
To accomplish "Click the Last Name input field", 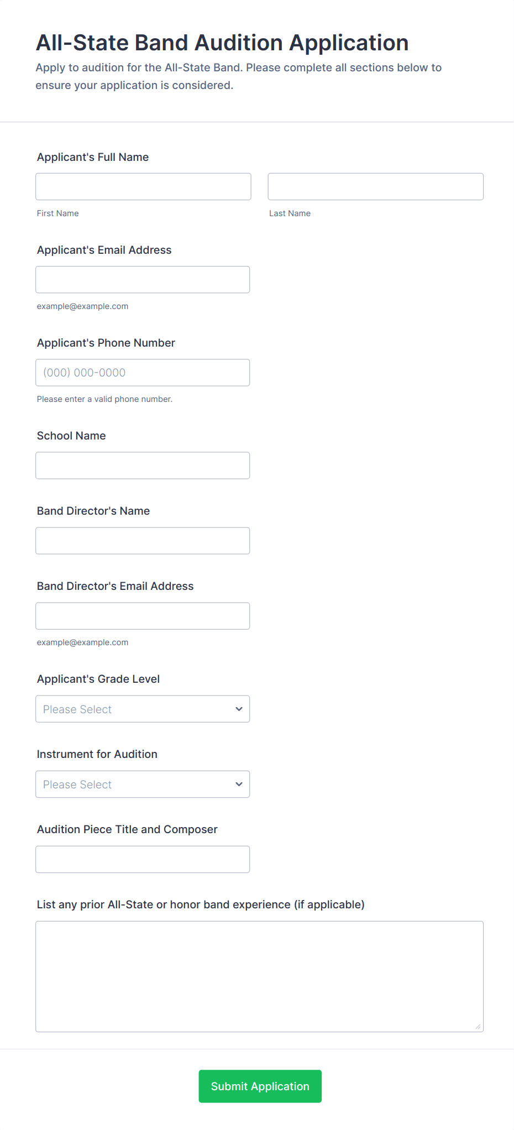I will coord(375,187).
